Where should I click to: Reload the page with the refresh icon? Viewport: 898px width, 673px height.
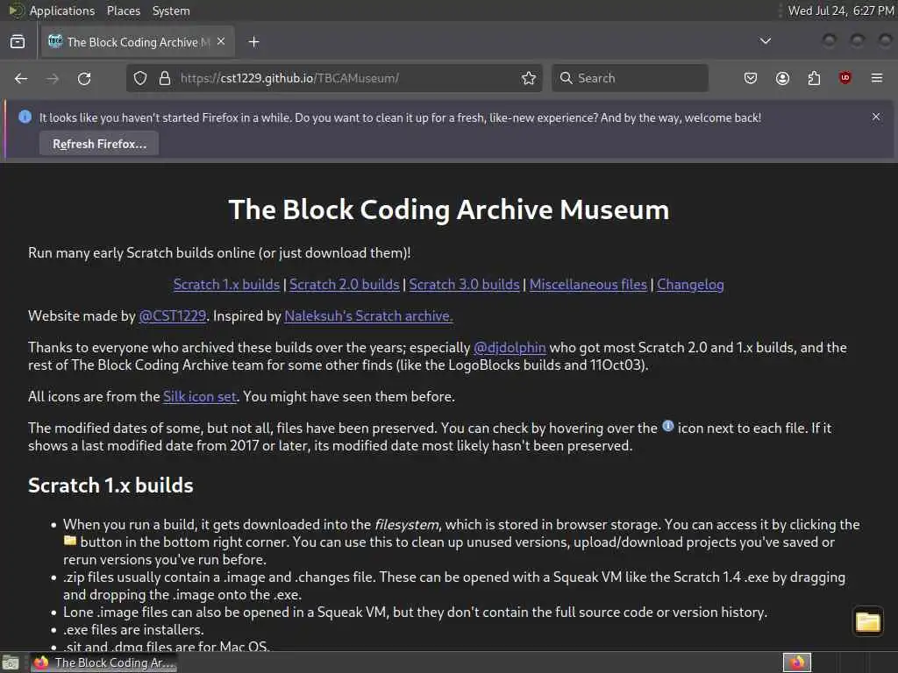click(x=84, y=78)
